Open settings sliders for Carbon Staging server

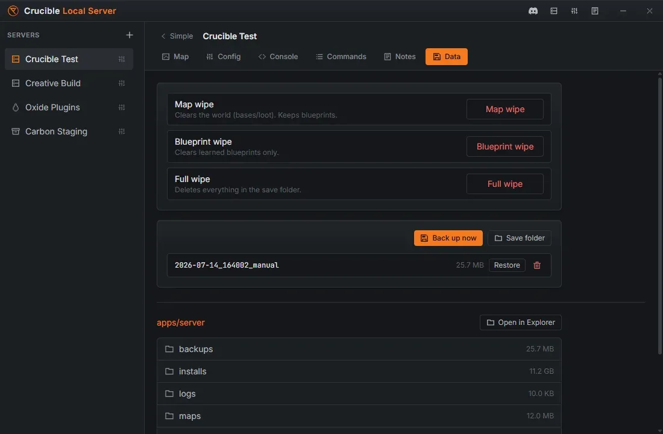[122, 131]
